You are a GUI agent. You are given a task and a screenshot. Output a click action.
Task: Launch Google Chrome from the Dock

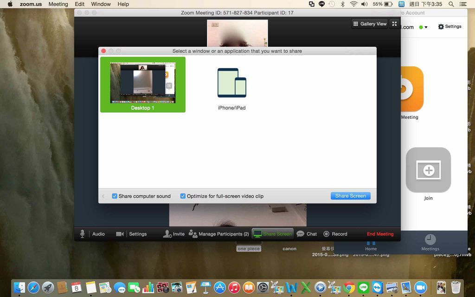point(349,287)
